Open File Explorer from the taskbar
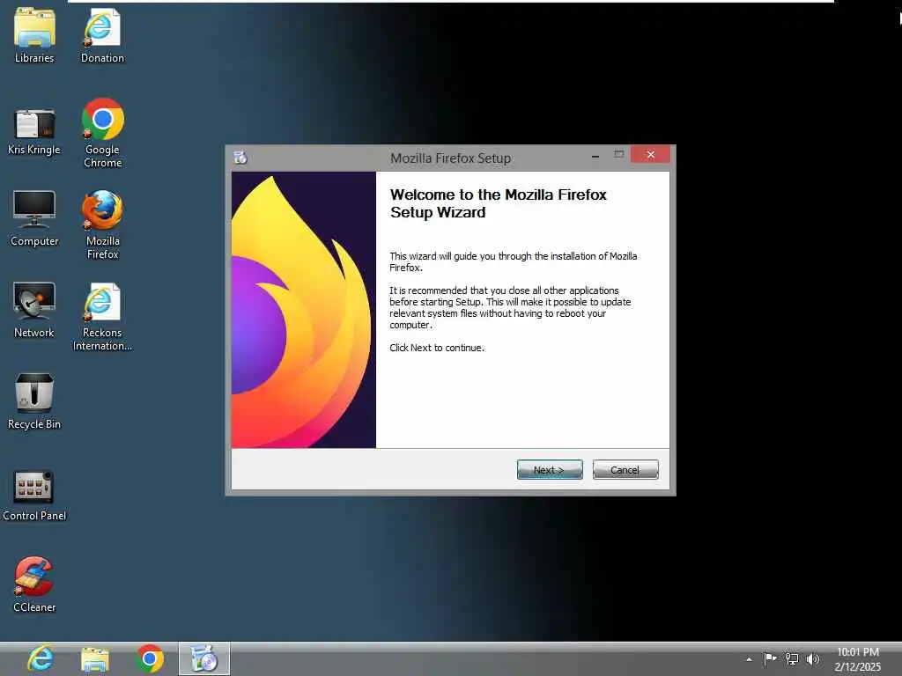The height and width of the screenshot is (676, 902). point(95,659)
